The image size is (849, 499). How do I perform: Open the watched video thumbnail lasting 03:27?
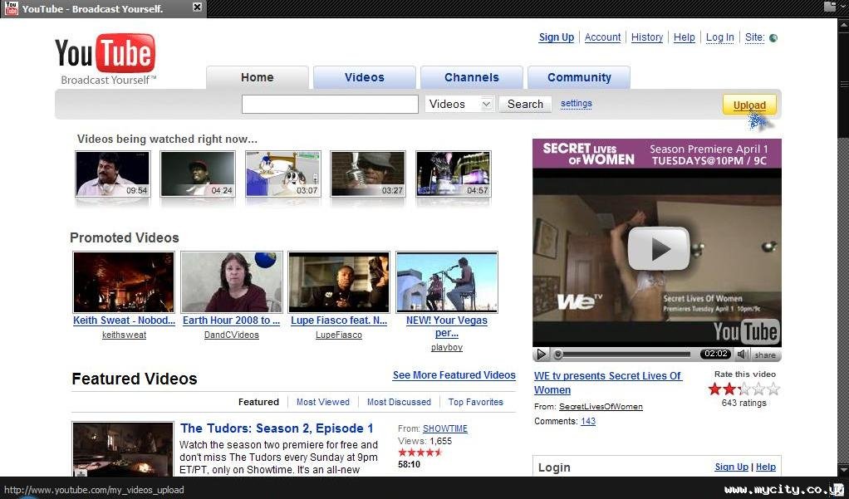(368, 174)
